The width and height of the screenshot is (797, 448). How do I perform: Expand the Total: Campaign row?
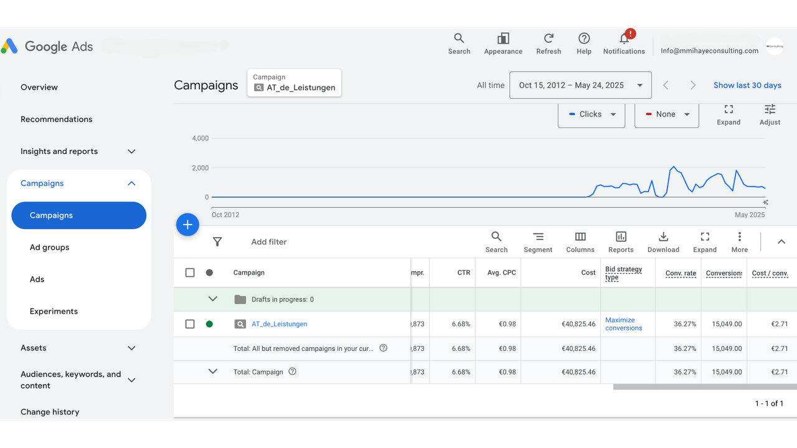click(213, 371)
